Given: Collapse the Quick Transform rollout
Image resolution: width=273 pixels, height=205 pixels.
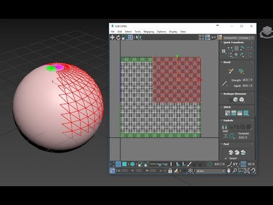Looking at the screenshot, I should (221, 43).
